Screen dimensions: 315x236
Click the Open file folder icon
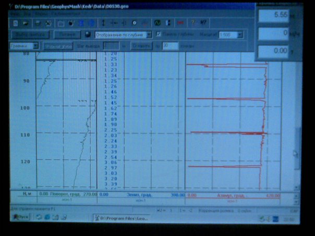26,23
